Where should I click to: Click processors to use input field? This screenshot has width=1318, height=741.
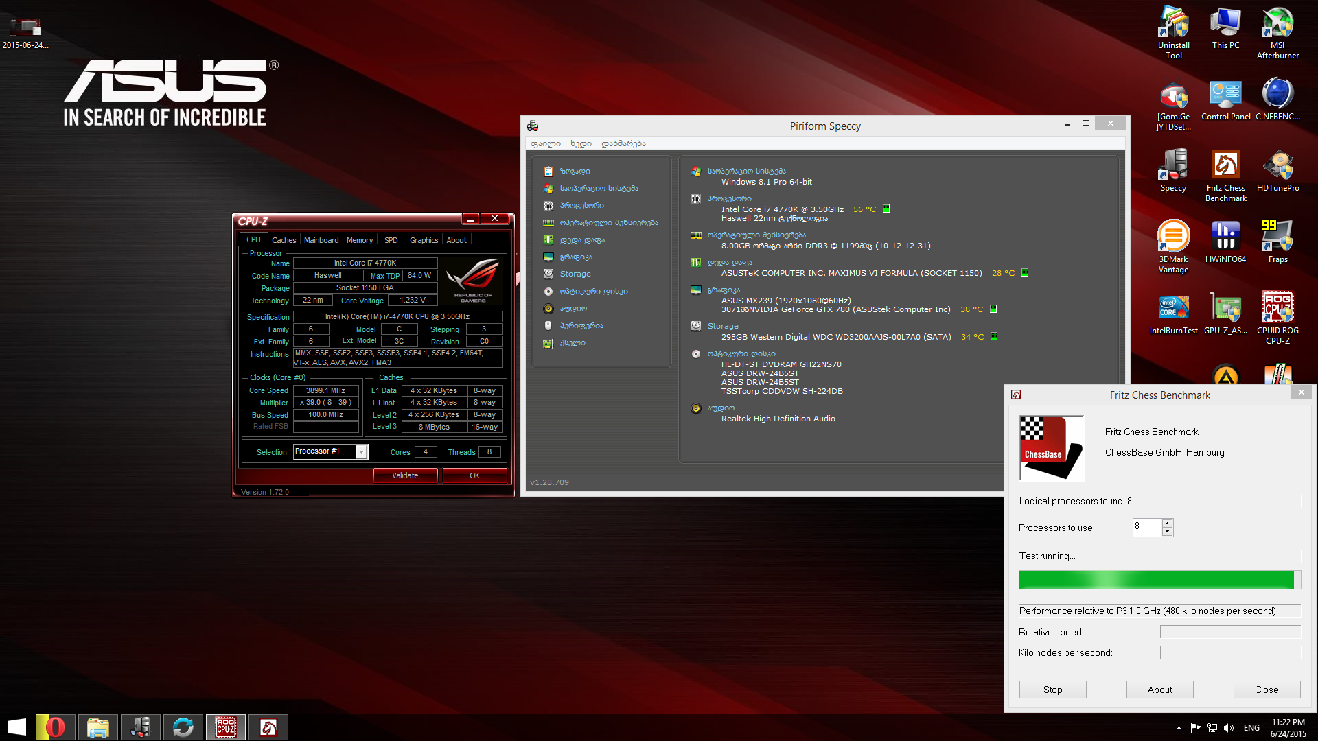[1146, 527]
